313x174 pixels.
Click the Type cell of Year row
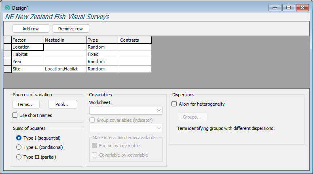103,62
